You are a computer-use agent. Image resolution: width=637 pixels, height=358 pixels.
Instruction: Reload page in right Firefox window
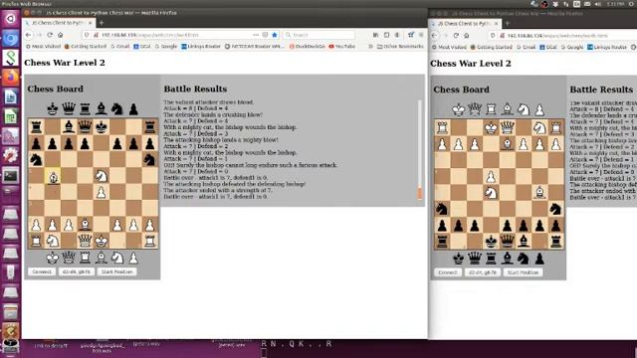click(456, 36)
